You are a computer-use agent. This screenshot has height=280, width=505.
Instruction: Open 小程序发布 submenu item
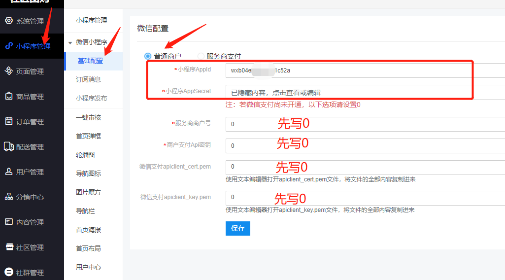pyautogui.click(x=92, y=98)
